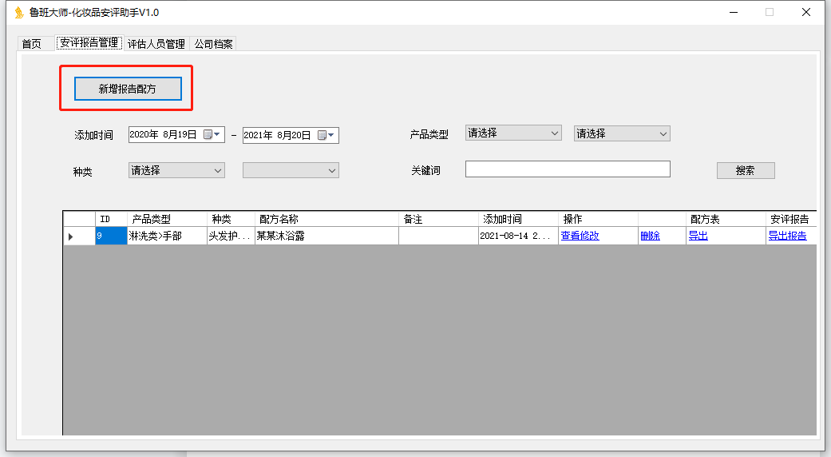Image resolution: width=831 pixels, height=457 pixels.
Task: Minimize the 鲁班大师 window
Action: click(x=734, y=12)
